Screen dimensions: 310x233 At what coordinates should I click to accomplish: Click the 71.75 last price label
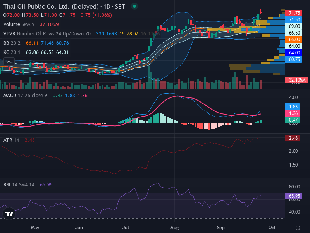coord(294,13)
